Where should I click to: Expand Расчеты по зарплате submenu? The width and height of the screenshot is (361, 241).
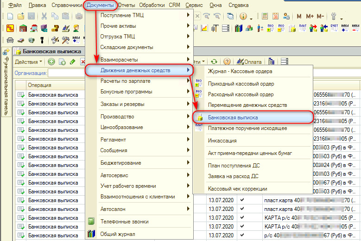click(x=139, y=81)
